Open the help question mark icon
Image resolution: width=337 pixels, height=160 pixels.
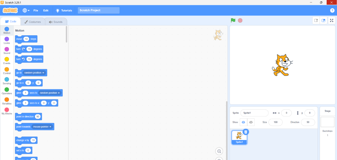tap(332, 10)
